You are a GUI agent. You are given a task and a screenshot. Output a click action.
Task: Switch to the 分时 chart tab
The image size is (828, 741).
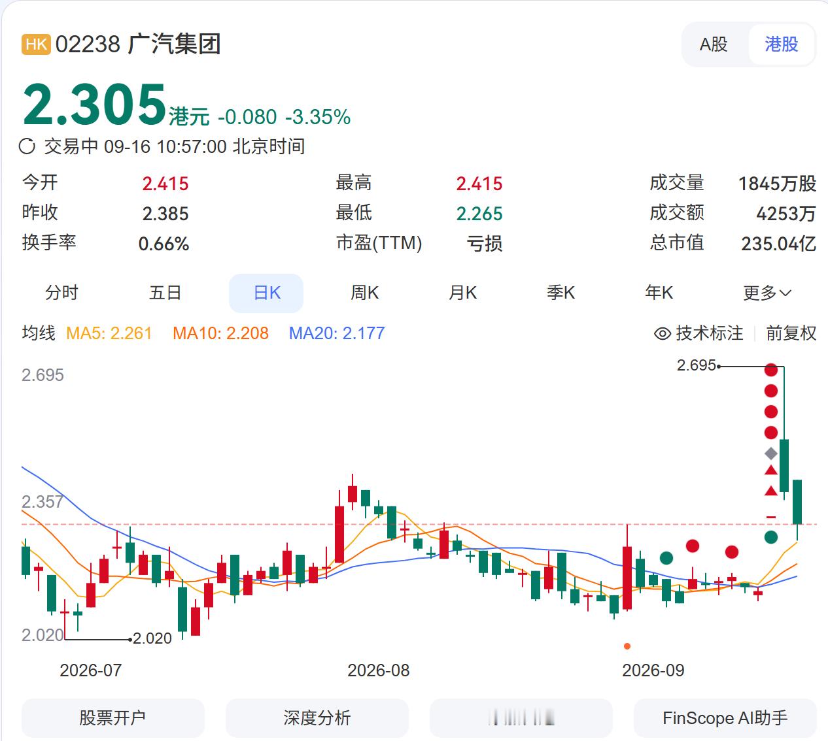(x=61, y=293)
